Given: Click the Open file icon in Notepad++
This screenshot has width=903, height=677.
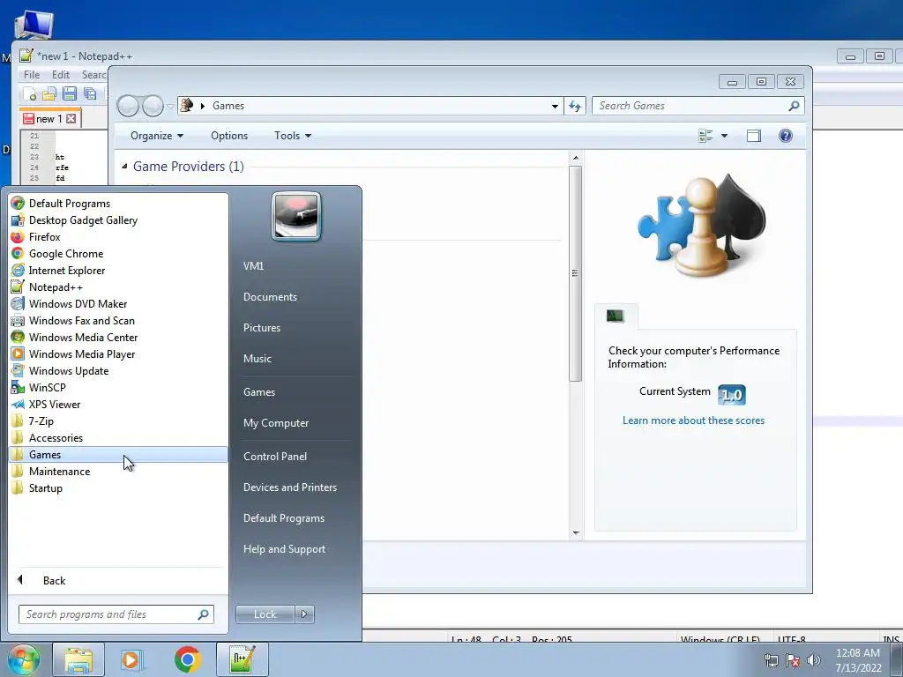Looking at the screenshot, I should coord(49,93).
